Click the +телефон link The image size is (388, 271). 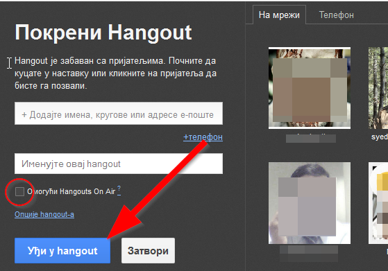[x=203, y=137]
